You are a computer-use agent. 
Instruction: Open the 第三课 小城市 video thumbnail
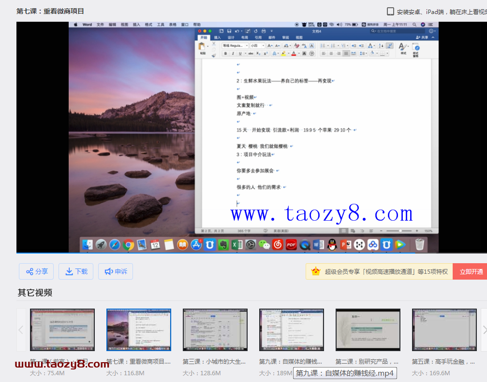215,329
